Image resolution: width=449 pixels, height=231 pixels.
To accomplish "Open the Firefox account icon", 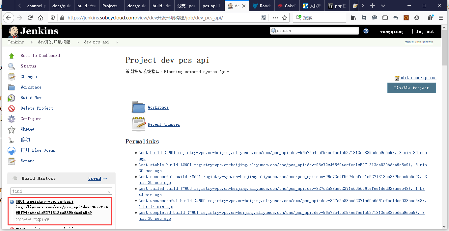I will (417, 18).
